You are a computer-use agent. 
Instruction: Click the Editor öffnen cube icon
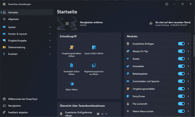[x=71, y=84]
